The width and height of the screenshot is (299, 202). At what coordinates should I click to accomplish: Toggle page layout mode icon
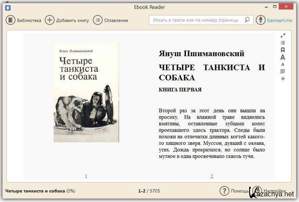coord(283,71)
